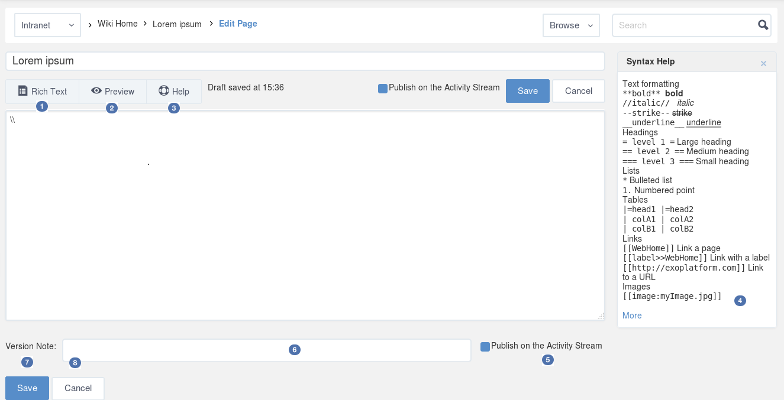784x400 pixels.
Task: Close the Syntax Help panel
Action: click(763, 63)
